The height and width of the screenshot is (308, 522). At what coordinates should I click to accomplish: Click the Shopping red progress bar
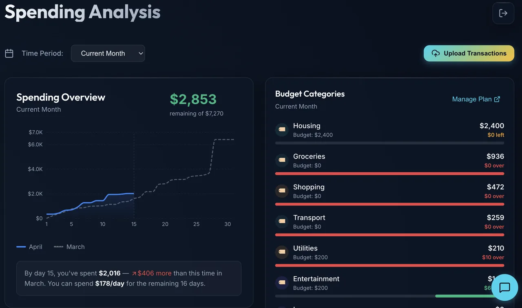tap(389, 204)
